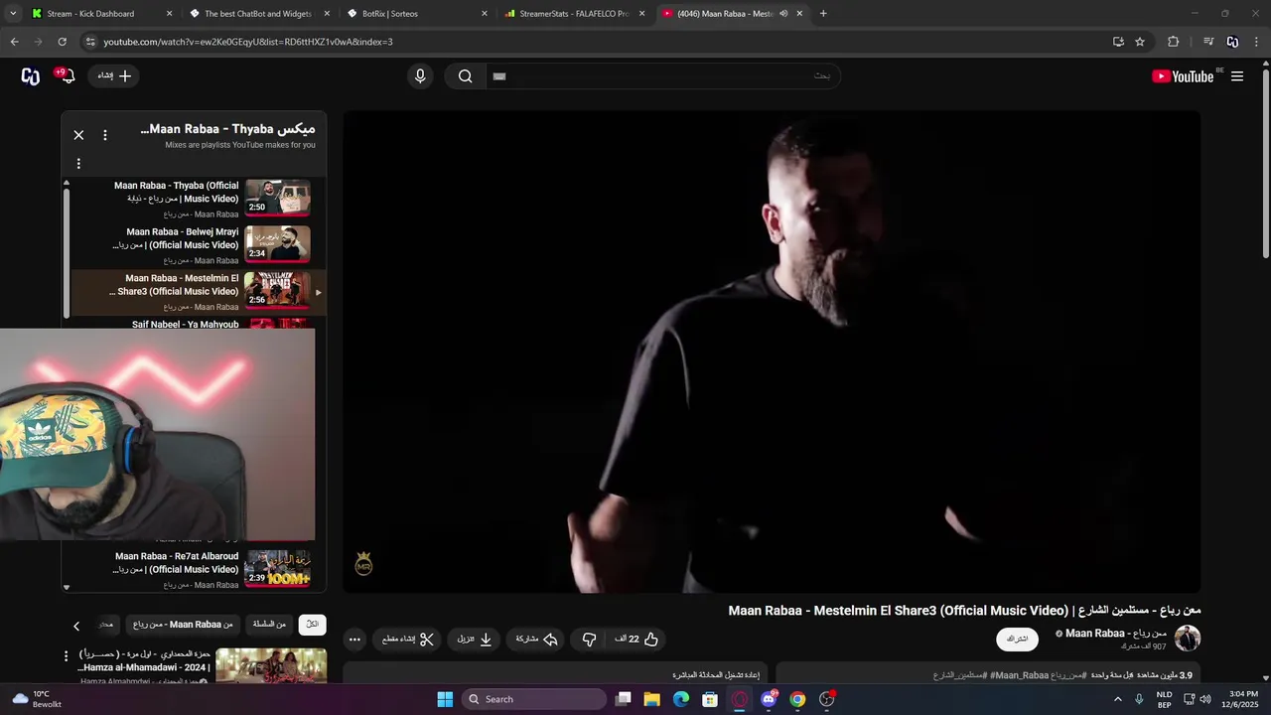Select the From the series chip
This screenshot has height=715, width=1271.
pyautogui.click(x=269, y=625)
